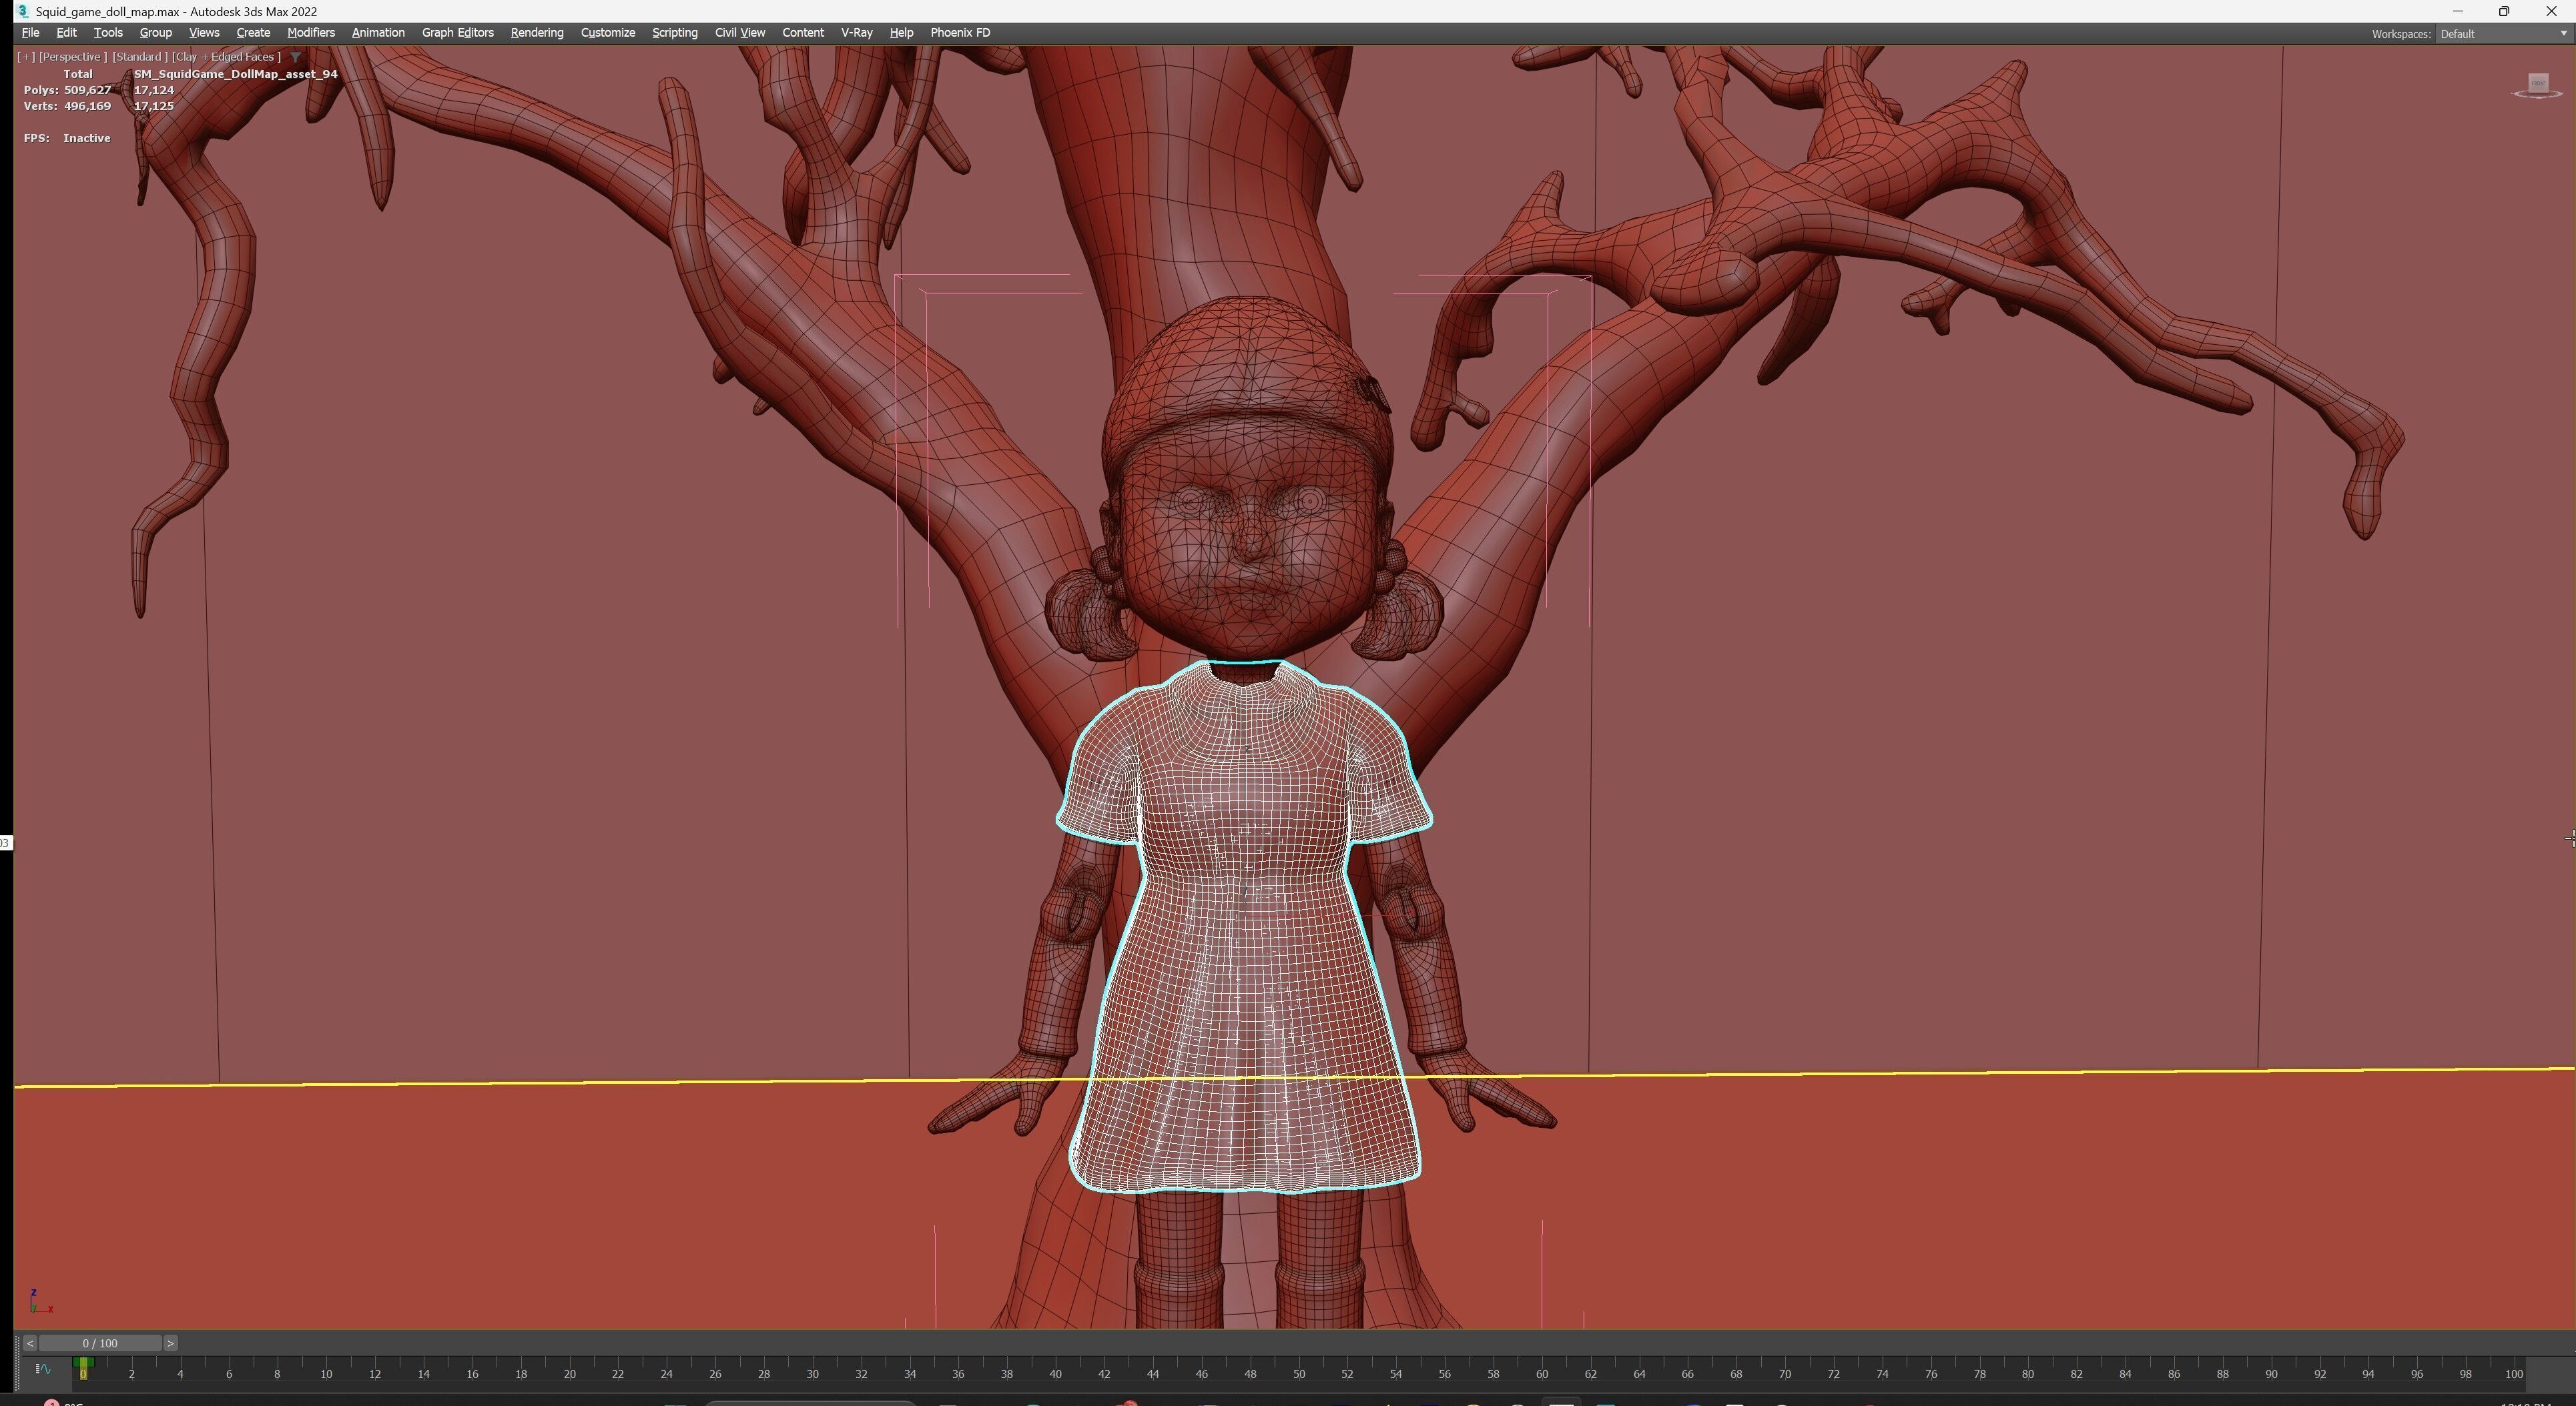Open the Group menu

155,33
